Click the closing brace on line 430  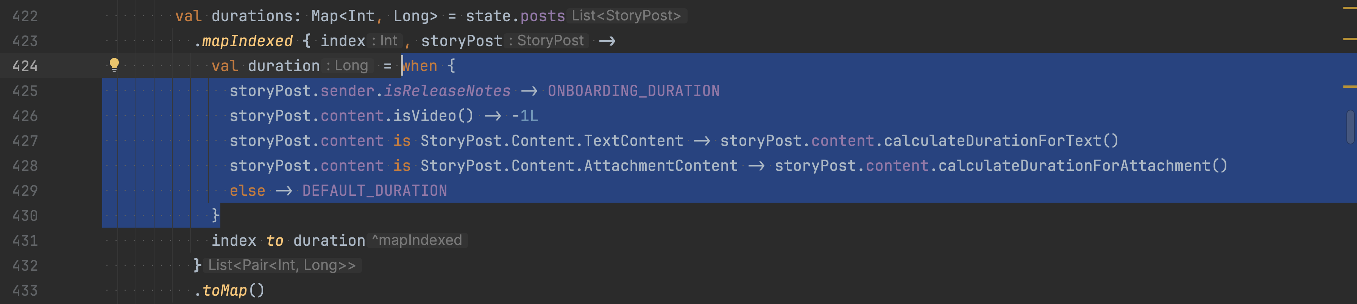coord(215,215)
